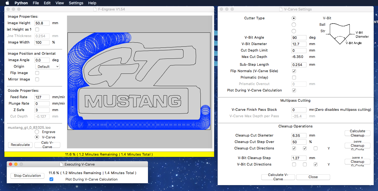Uncheck Plot During V-Carve Calculation in Executing dialog

tap(51, 179)
